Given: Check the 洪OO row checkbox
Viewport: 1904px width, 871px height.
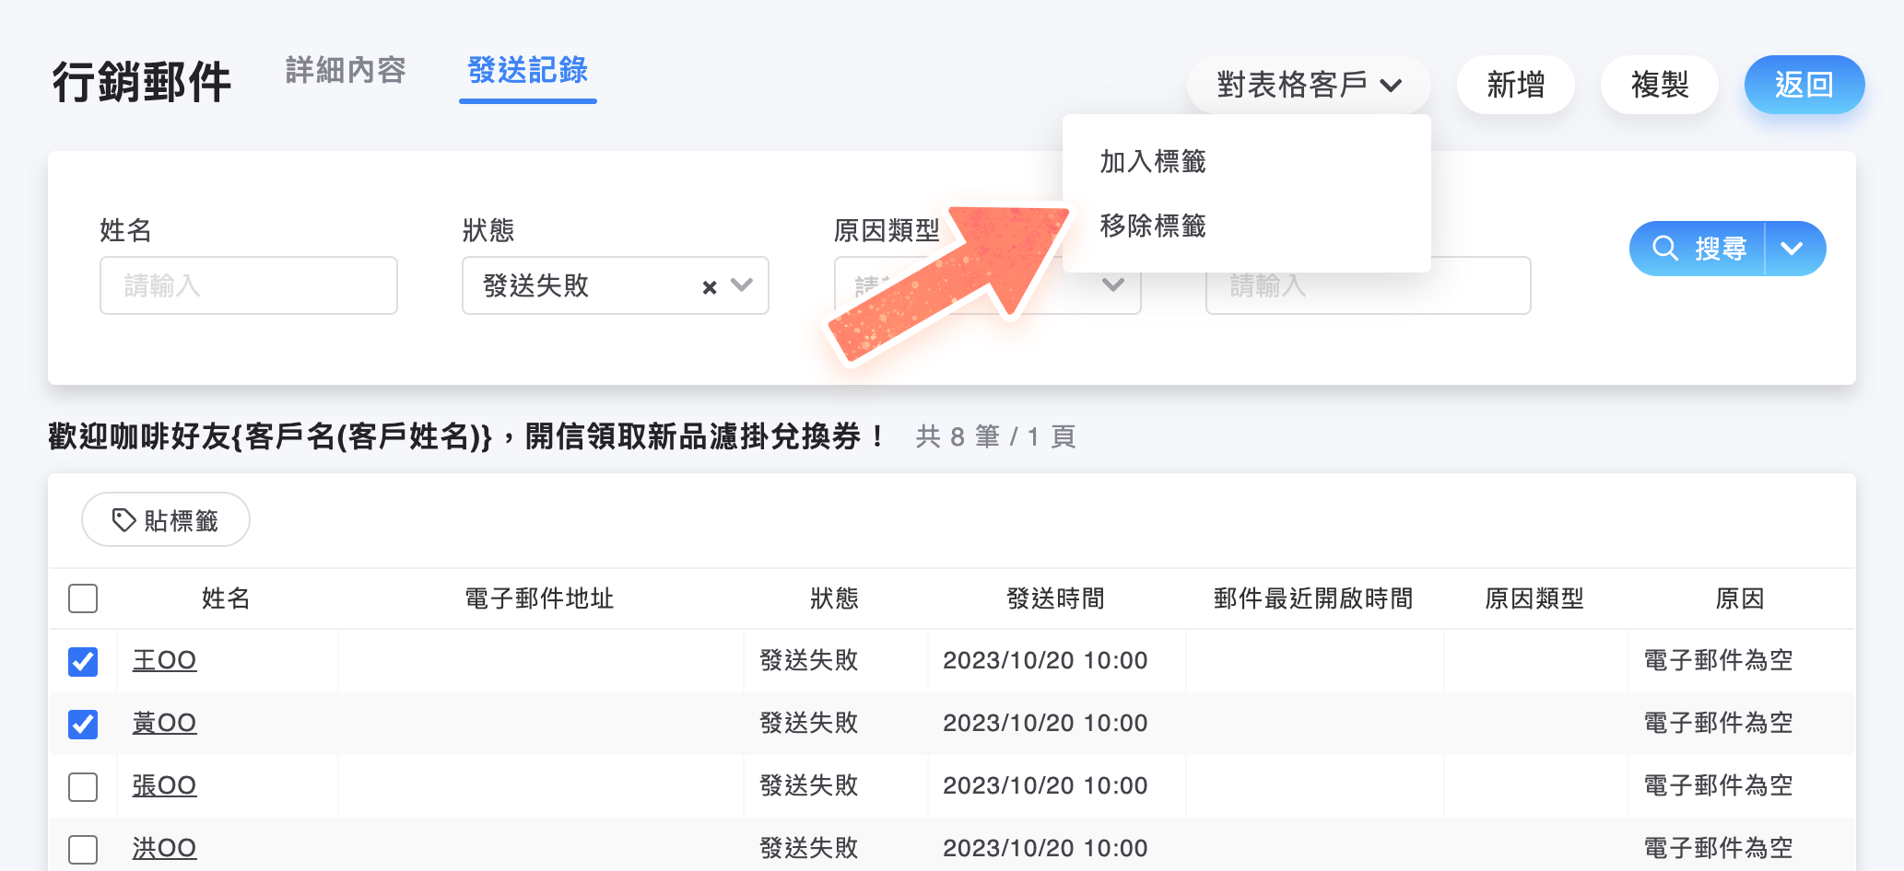Looking at the screenshot, I should coord(83,849).
